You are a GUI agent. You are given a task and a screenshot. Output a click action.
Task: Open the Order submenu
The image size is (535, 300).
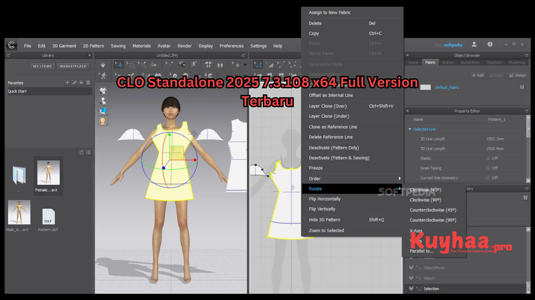[x=352, y=179]
